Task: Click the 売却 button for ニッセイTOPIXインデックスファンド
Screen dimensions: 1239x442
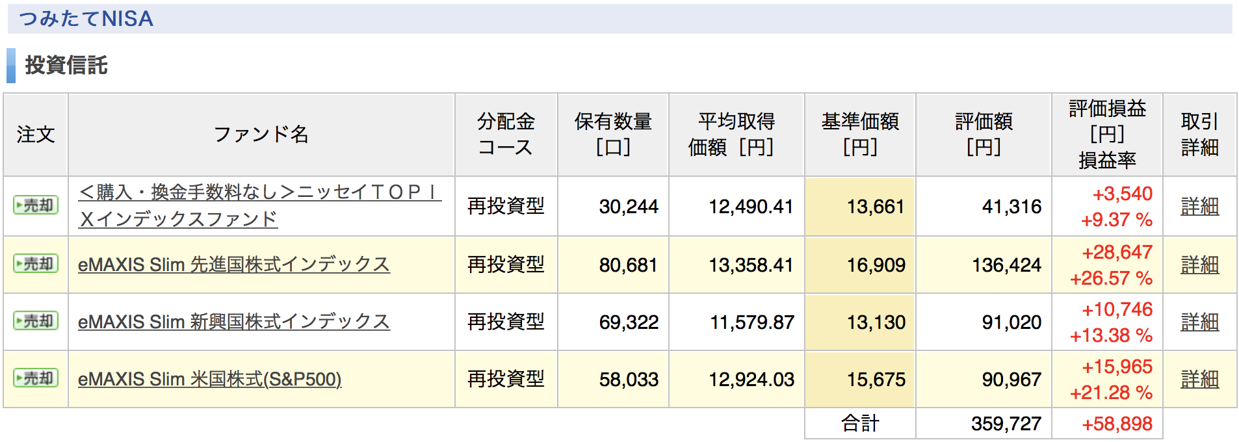Action: pos(36,205)
